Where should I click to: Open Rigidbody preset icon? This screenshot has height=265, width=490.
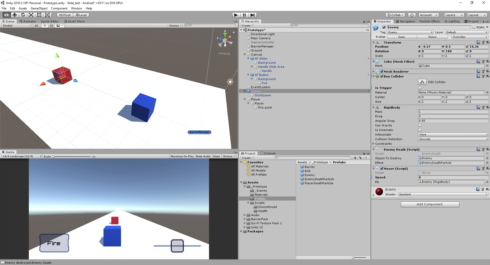click(x=483, y=107)
